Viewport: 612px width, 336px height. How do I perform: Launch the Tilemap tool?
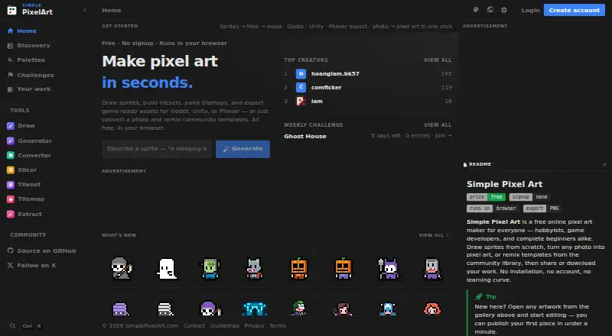click(26, 199)
